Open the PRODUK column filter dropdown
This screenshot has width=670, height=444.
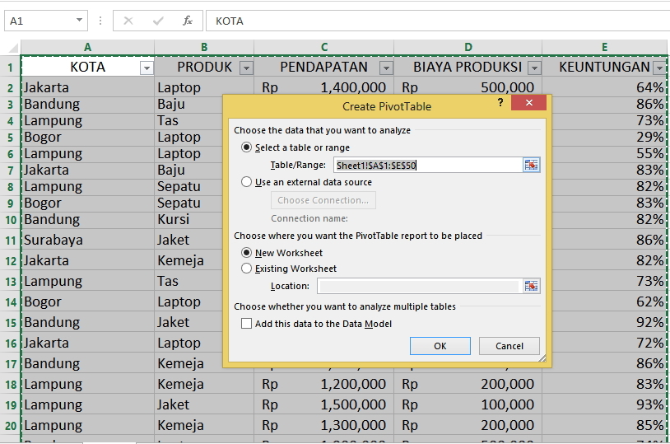click(x=247, y=68)
